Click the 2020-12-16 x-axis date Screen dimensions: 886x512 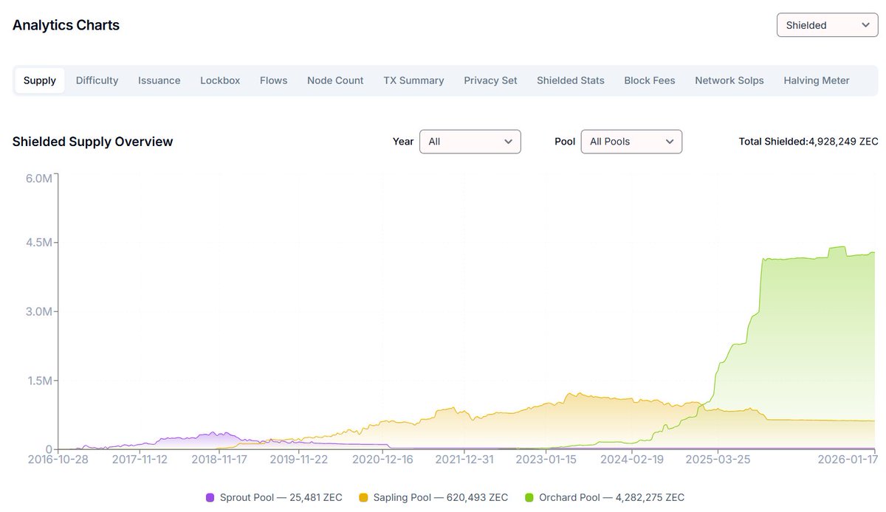(383, 460)
